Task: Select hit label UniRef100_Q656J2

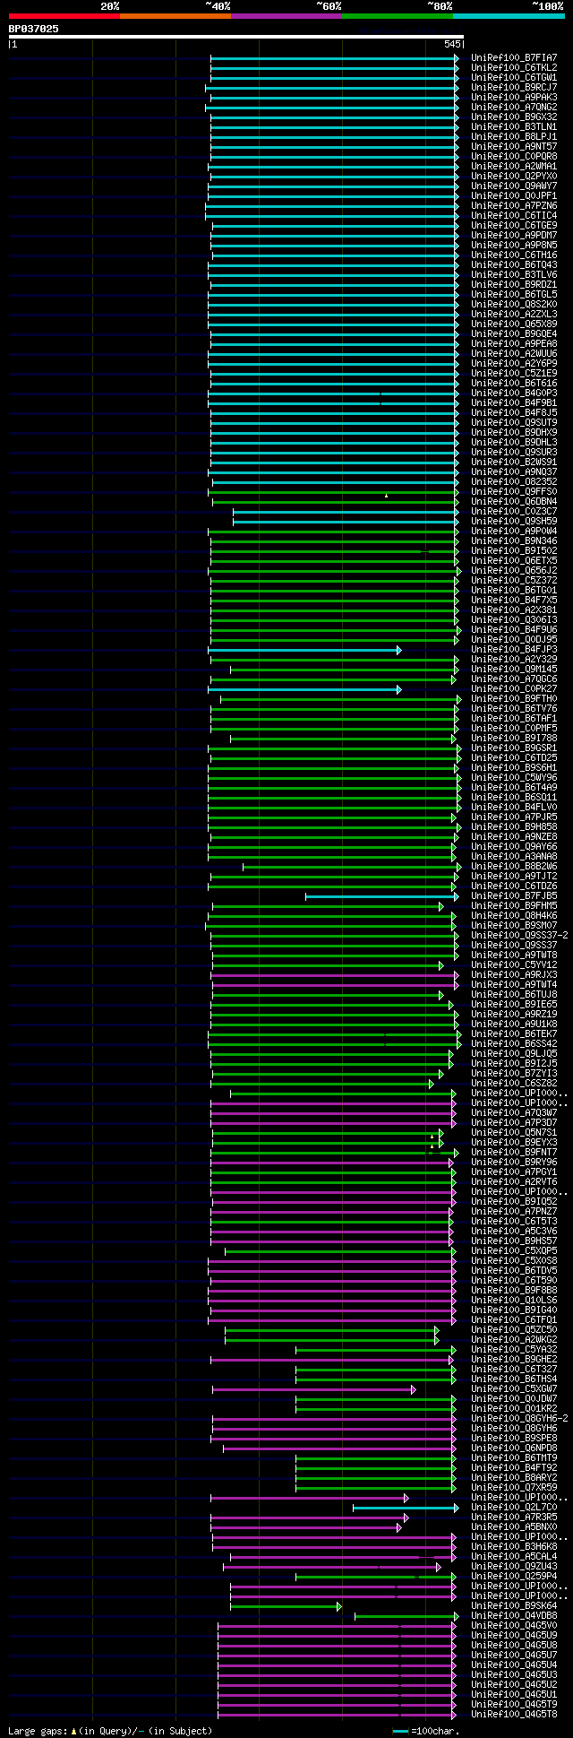Action: pos(514,570)
